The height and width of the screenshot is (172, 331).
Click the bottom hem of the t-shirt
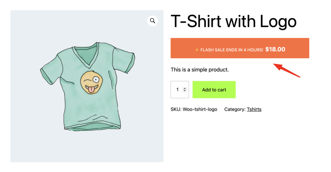(92, 128)
